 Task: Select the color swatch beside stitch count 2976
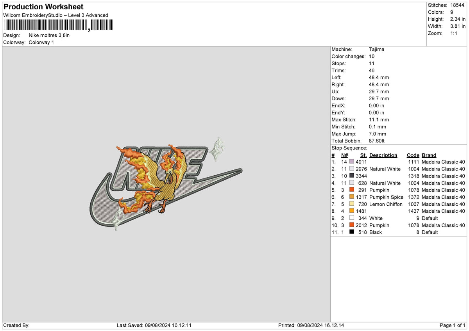(x=352, y=169)
